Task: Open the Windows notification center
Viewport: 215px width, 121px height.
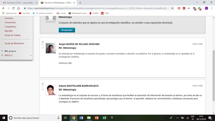Action: (x=210, y=118)
